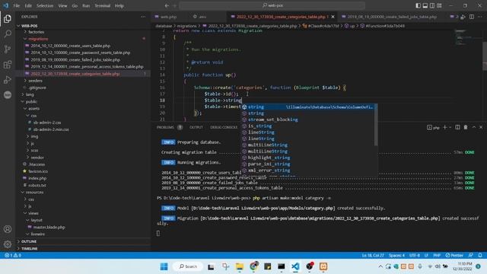
Task: Change language mode PHP in status bar
Action: point(437,256)
